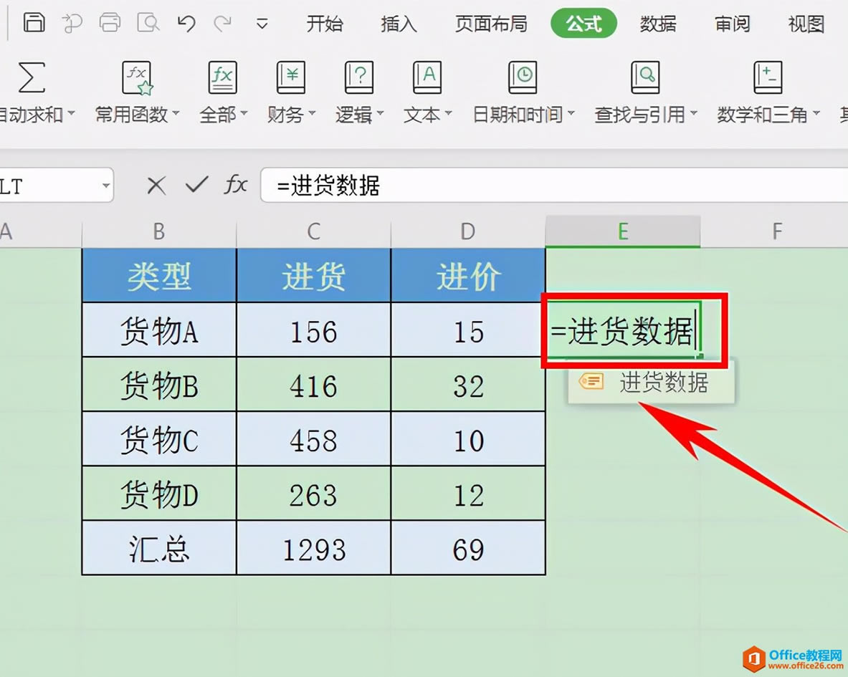Viewport: 848px width, 677px height.
Task: Select column C header
Action: [314, 232]
